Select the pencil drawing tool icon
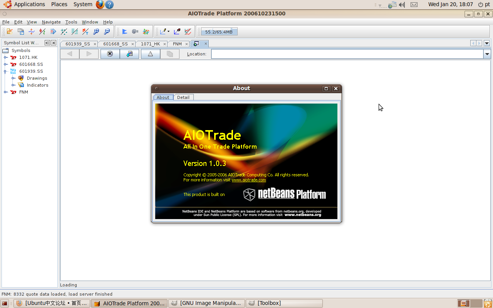 coord(163,32)
